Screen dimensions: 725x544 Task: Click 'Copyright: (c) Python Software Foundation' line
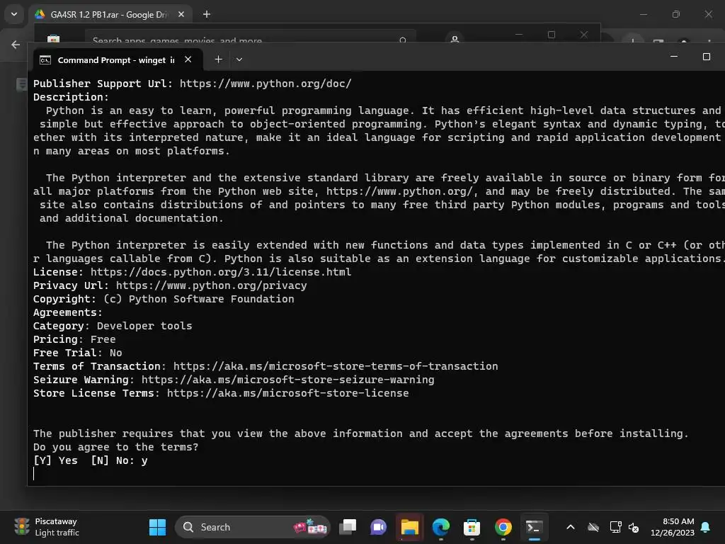pos(164,299)
